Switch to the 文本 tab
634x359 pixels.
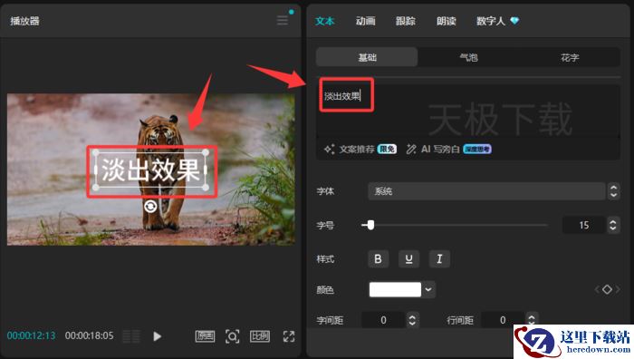[x=324, y=21]
